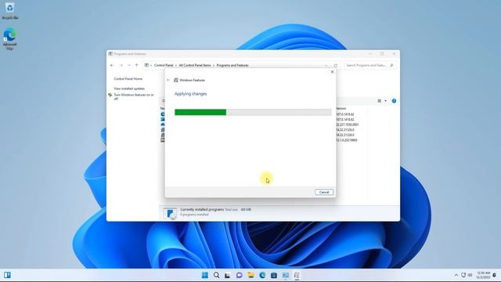Refresh the Programs and Features view

pyautogui.click(x=336, y=65)
